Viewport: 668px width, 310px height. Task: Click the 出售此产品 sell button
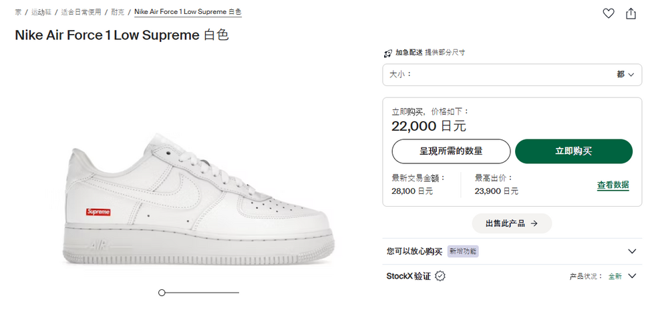pyautogui.click(x=512, y=224)
